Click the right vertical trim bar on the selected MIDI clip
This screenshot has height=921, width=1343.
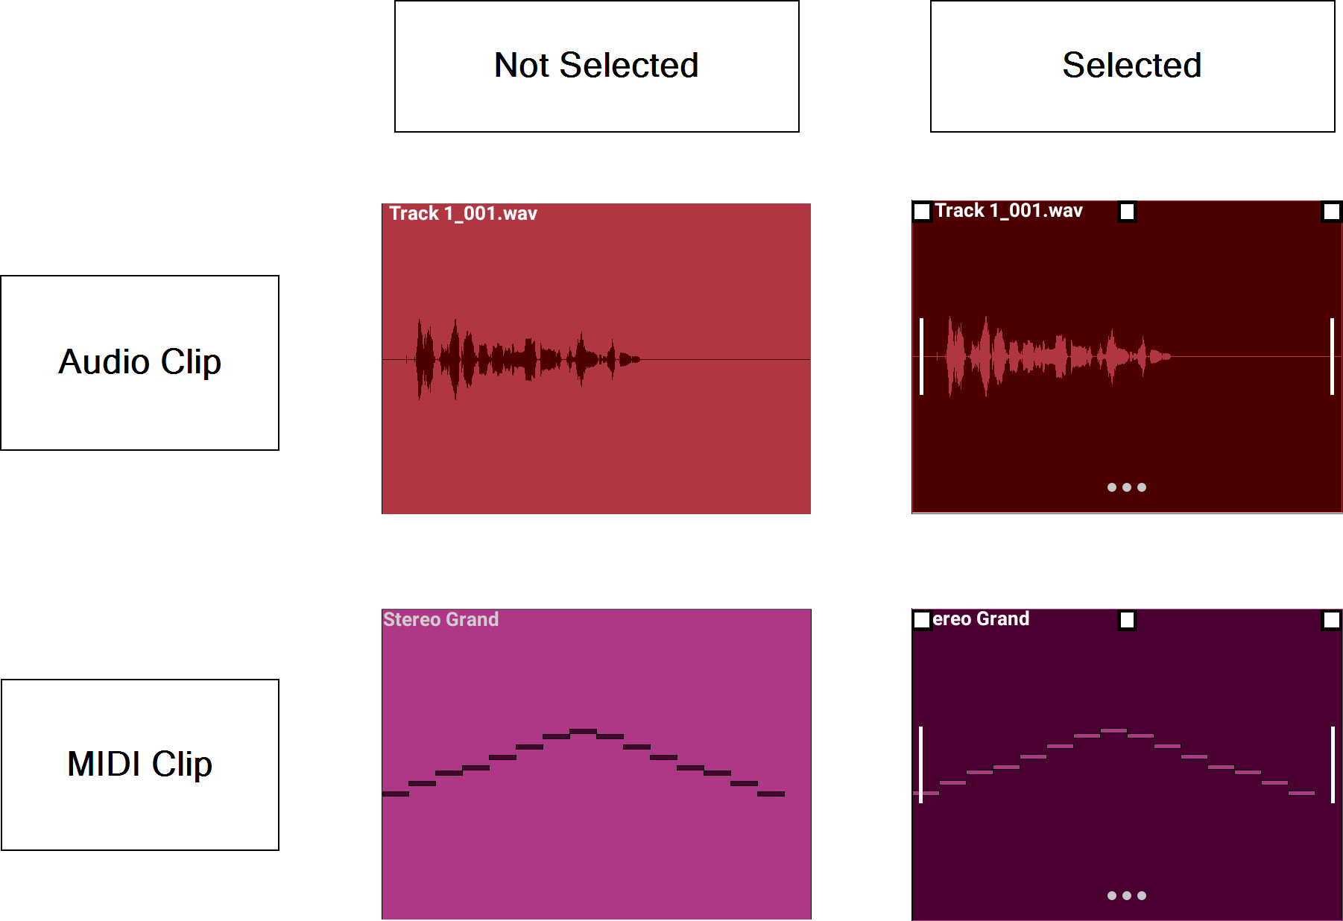[x=1333, y=765]
